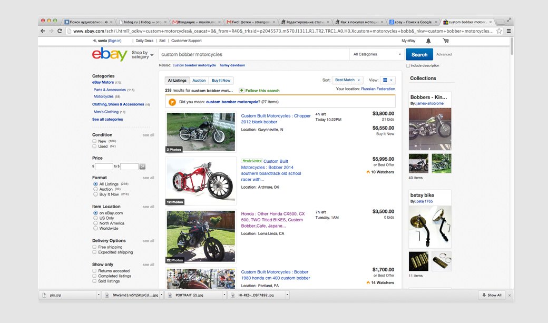Expand the Best Match sort dropdown
The height and width of the screenshot is (323, 548).
pyautogui.click(x=347, y=80)
